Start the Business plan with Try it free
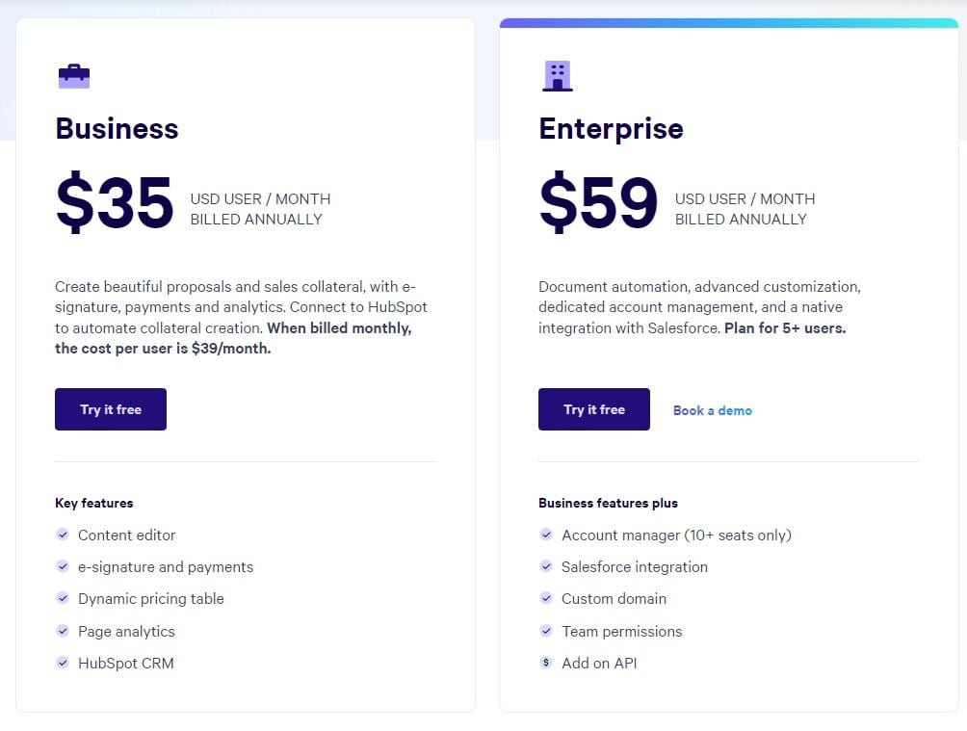967x731 pixels. [111, 409]
